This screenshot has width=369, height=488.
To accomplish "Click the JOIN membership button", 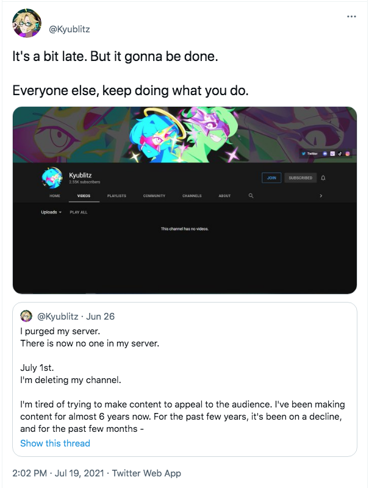I will 271,178.
